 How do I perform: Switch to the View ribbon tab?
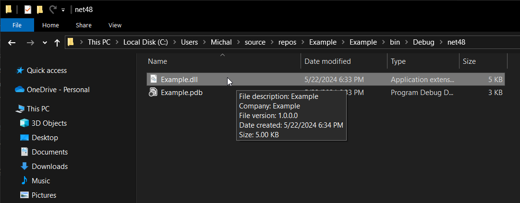[x=115, y=25]
